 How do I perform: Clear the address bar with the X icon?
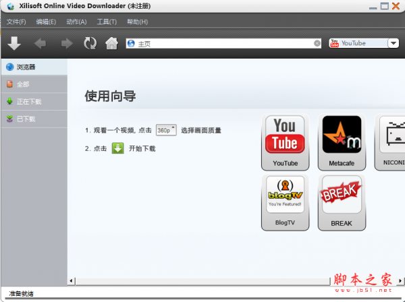pyautogui.click(x=317, y=43)
